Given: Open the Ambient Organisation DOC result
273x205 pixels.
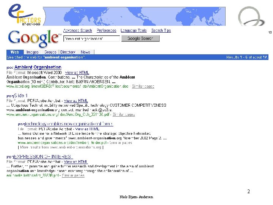Looking at the screenshot, I should (x=38, y=67).
